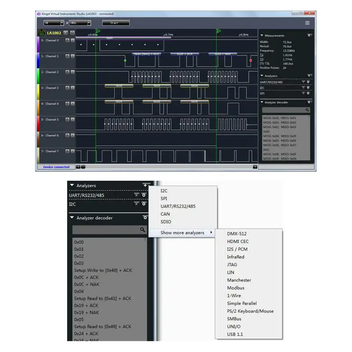Click timing marker 1 flag on the ruler
352x352 pixels.
pyautogui.click(x=98, y=31)
